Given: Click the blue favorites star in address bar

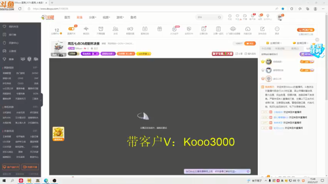Looking at the screenshot, I should (283, 9).
